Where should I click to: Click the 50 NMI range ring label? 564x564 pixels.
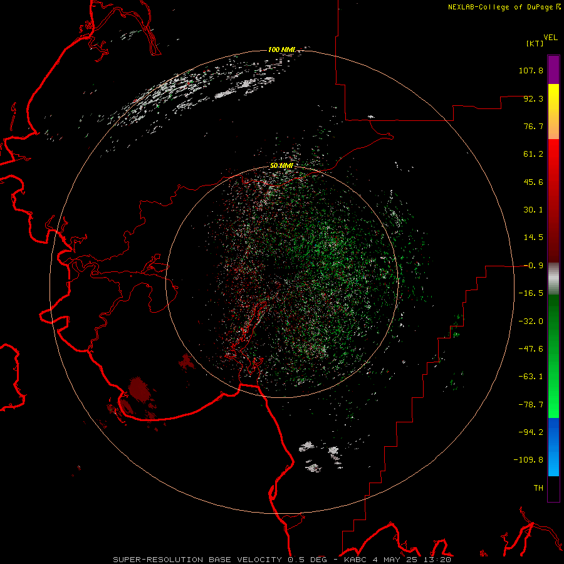click(281, 166)
